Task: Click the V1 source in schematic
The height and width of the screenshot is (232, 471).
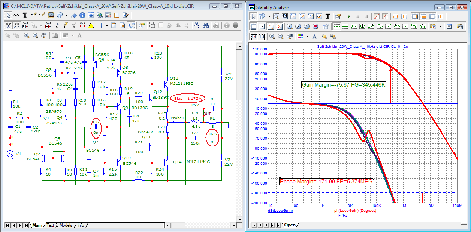Action: click(10, 154)
